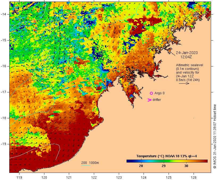Click latitude label '-18'
The image size is (218, 180).
(3, 118)
